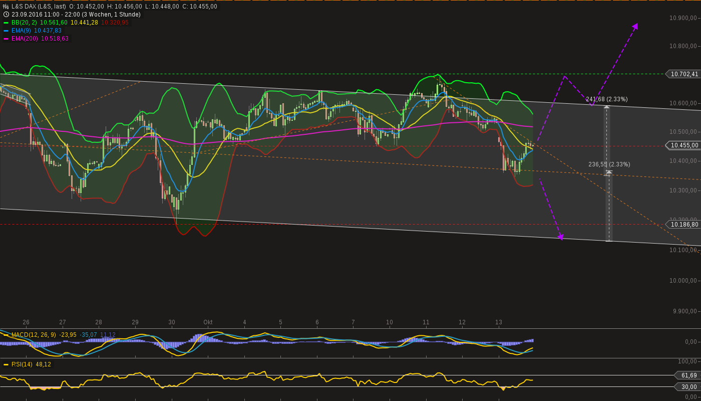Click the low value L: 10.448,00
Image resolution: width=701 pixels, height=401 pixels.
pyautogui.click(x=162, y=7)
